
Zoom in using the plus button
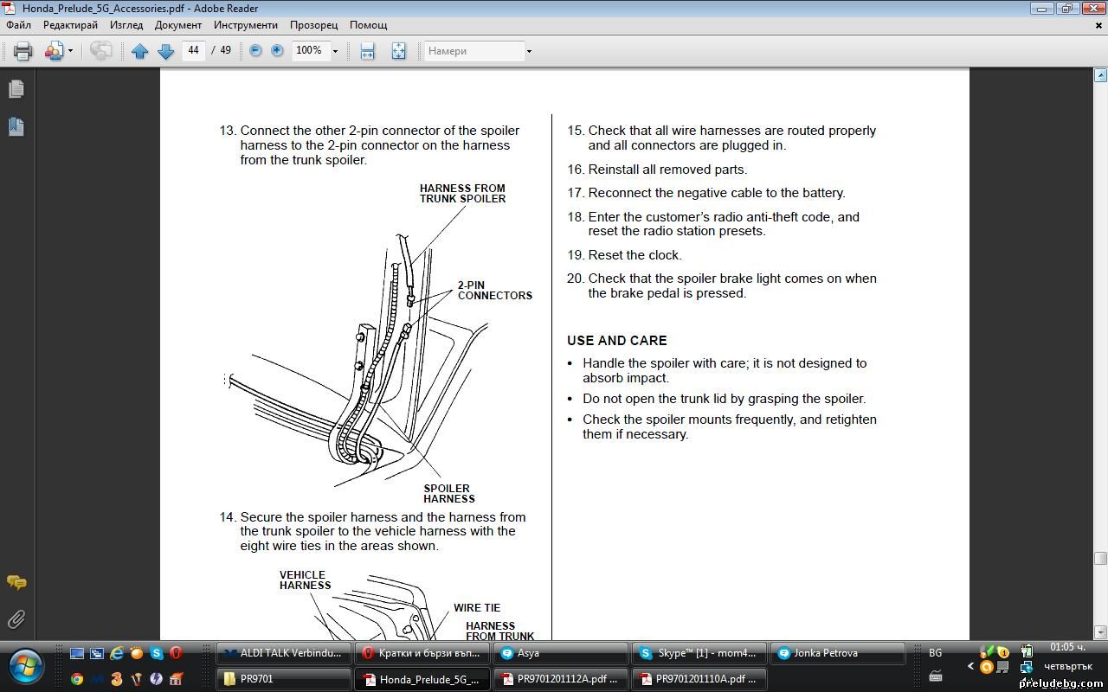point(277,51)
